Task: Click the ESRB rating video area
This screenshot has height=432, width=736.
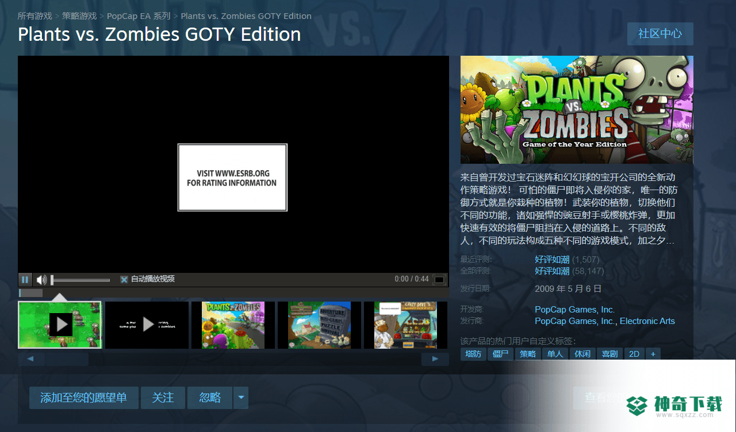Action: click(x=232, y=178)
